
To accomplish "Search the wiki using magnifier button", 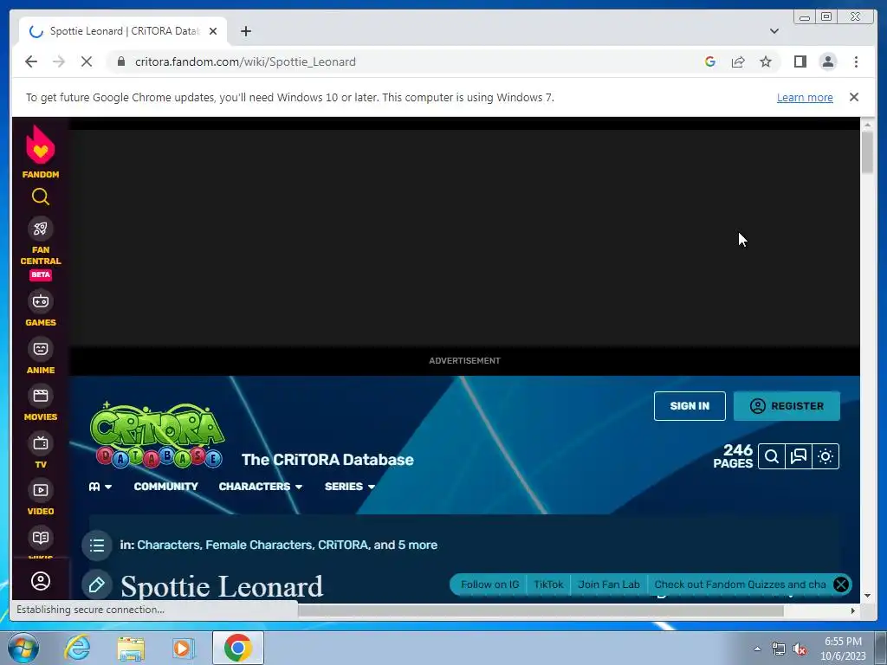I will point(772,456).
